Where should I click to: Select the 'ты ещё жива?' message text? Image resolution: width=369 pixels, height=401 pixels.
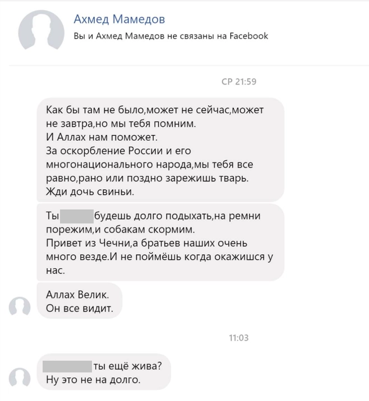click(x=127, y=366)
